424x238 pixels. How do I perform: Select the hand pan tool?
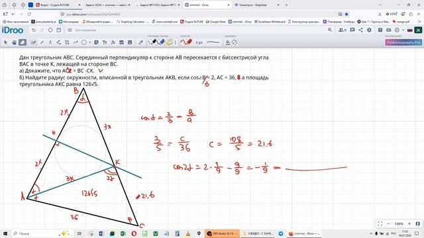(x=14, y=42)
